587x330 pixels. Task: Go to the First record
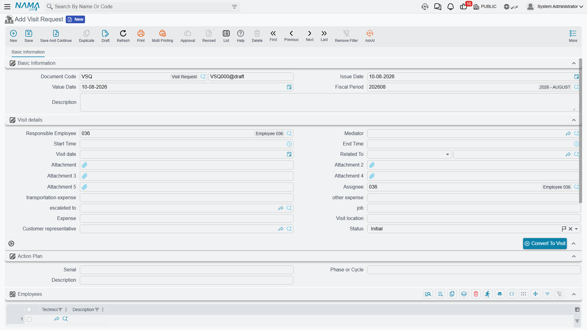(x=273, y=36)
